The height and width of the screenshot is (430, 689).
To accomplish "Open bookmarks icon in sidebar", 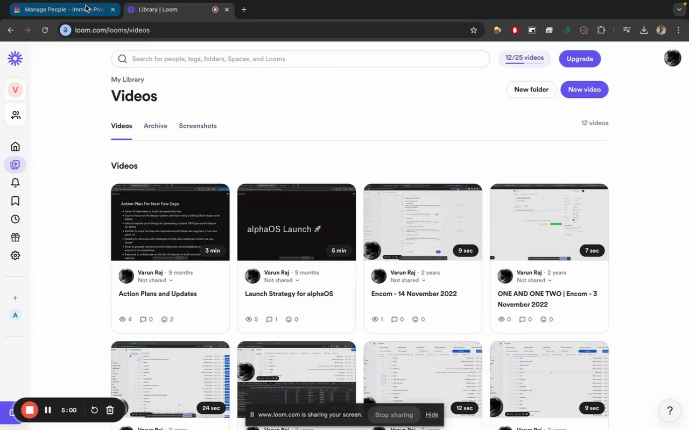I will point(15,201).
